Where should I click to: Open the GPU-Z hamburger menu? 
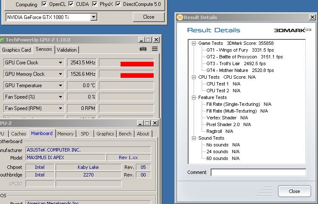(155, 49)
